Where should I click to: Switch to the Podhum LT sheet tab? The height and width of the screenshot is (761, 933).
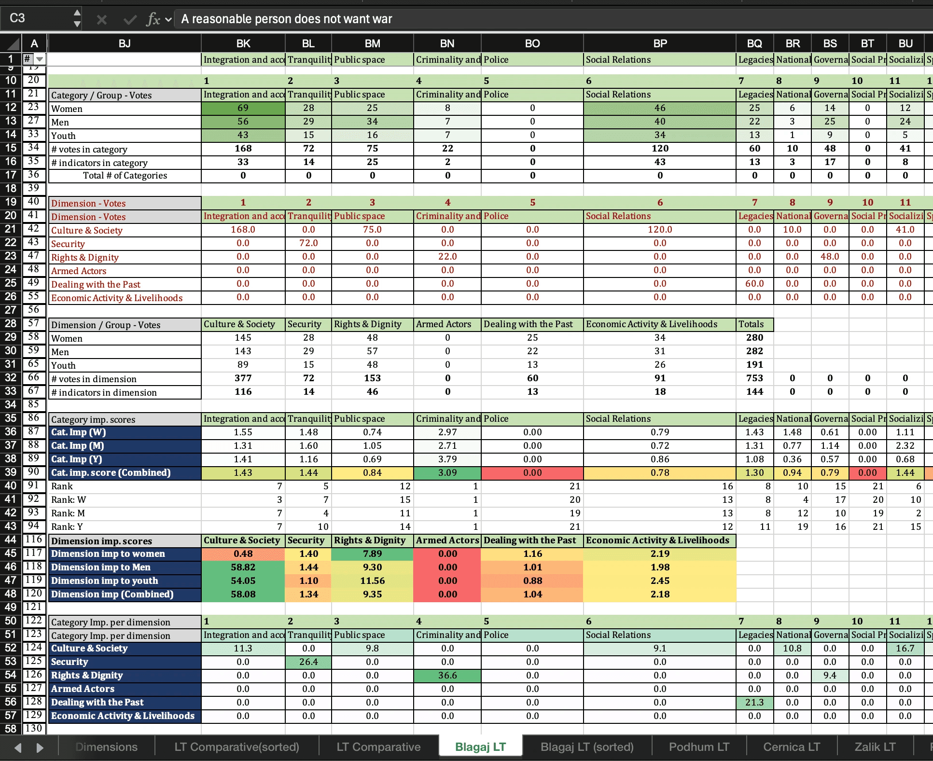698,747
